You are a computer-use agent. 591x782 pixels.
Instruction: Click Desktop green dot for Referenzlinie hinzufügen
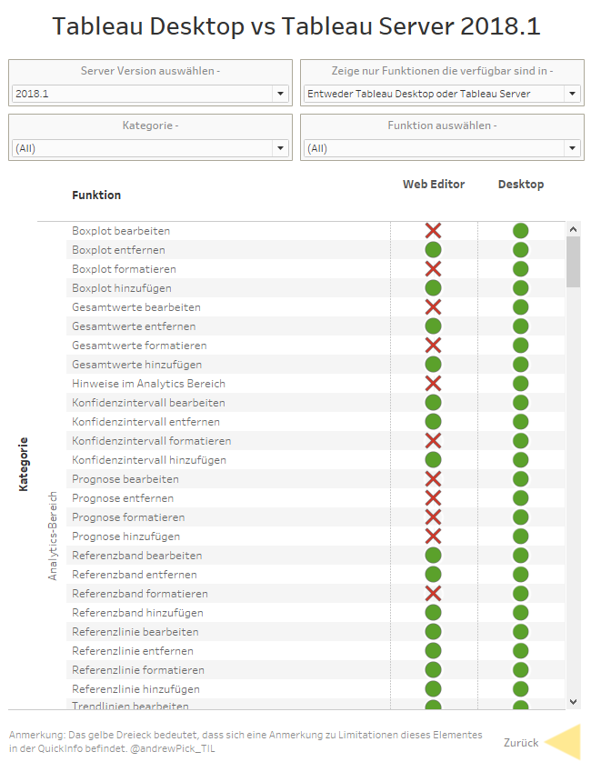coord(521,689)
